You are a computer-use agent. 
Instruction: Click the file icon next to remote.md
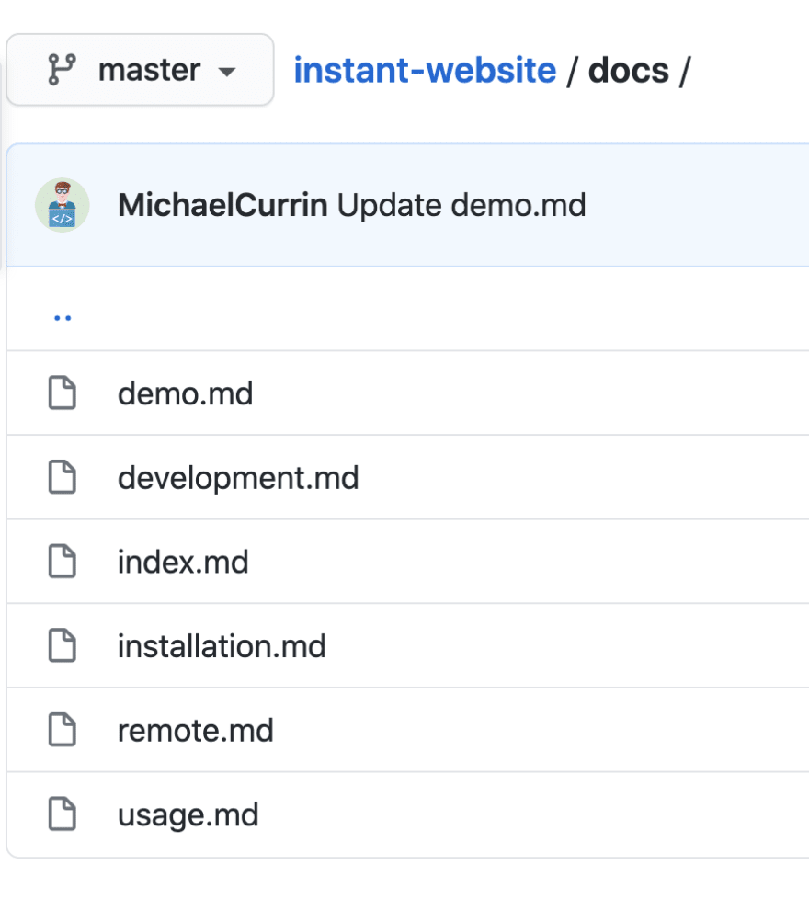click(62, 730)
